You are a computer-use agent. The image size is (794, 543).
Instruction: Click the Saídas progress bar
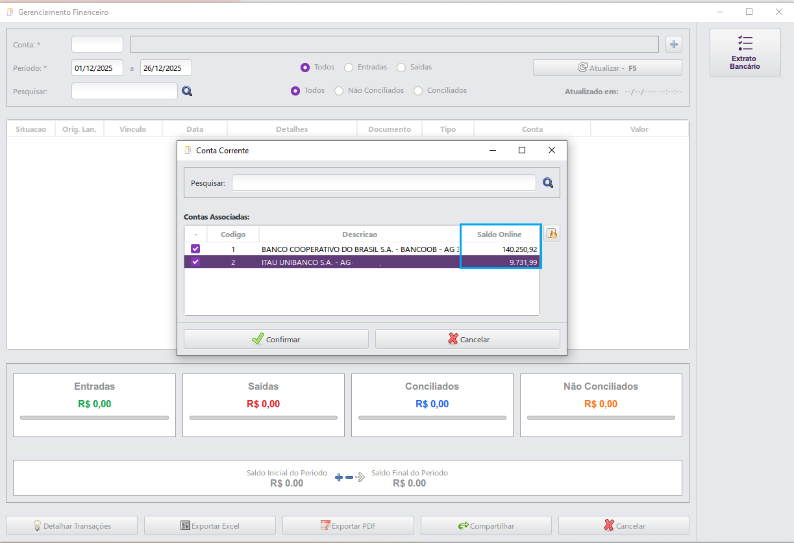[264, 418]
